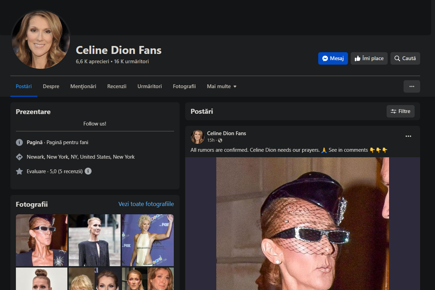The width and height of the screenshot is (435, 290).
Task: Expand the Mai multe dropdown
Action: click(221, 86)
